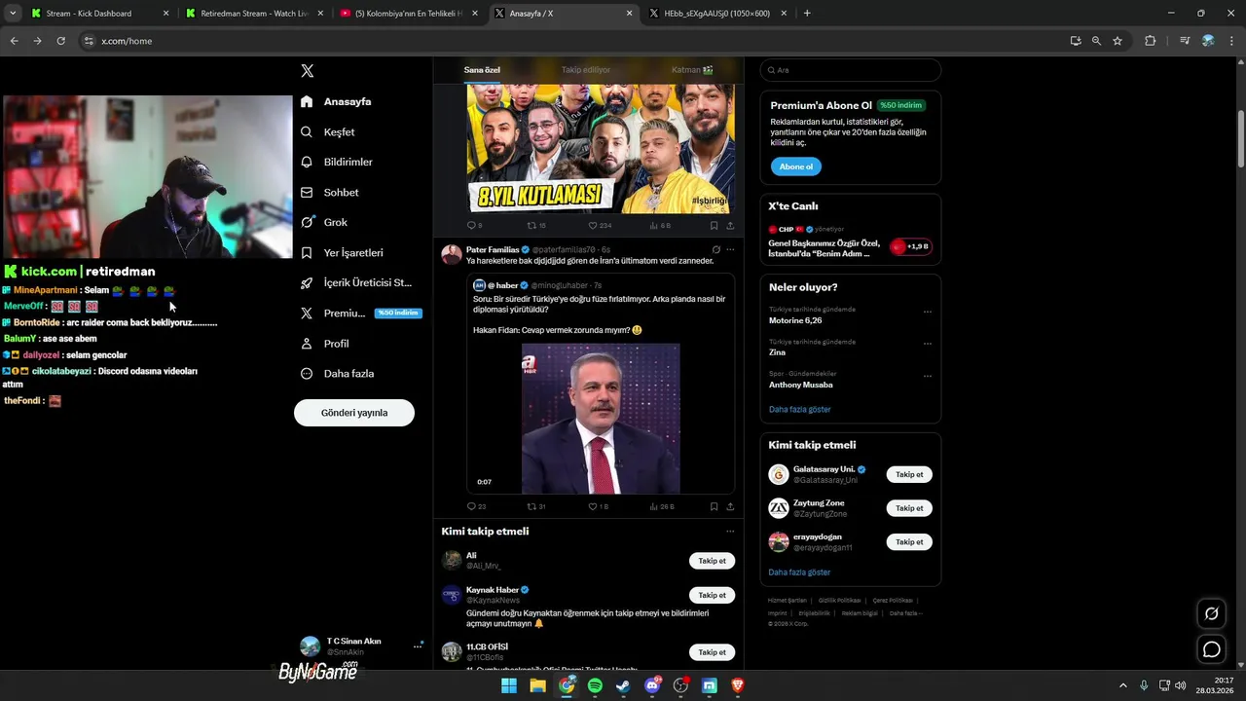Bookmark the Pater Familias post
The width and height of the screenshot is (1246, 701).
714,506
